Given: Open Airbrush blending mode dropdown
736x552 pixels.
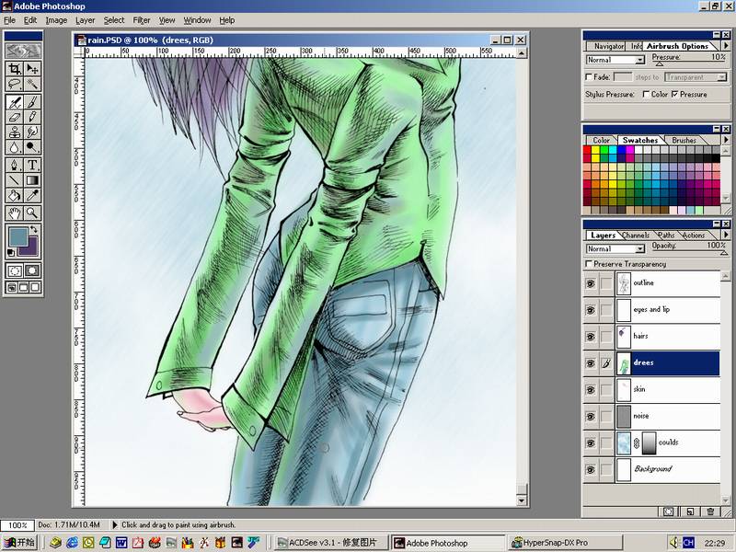Looking at the screenshot, I should (615, 60).
